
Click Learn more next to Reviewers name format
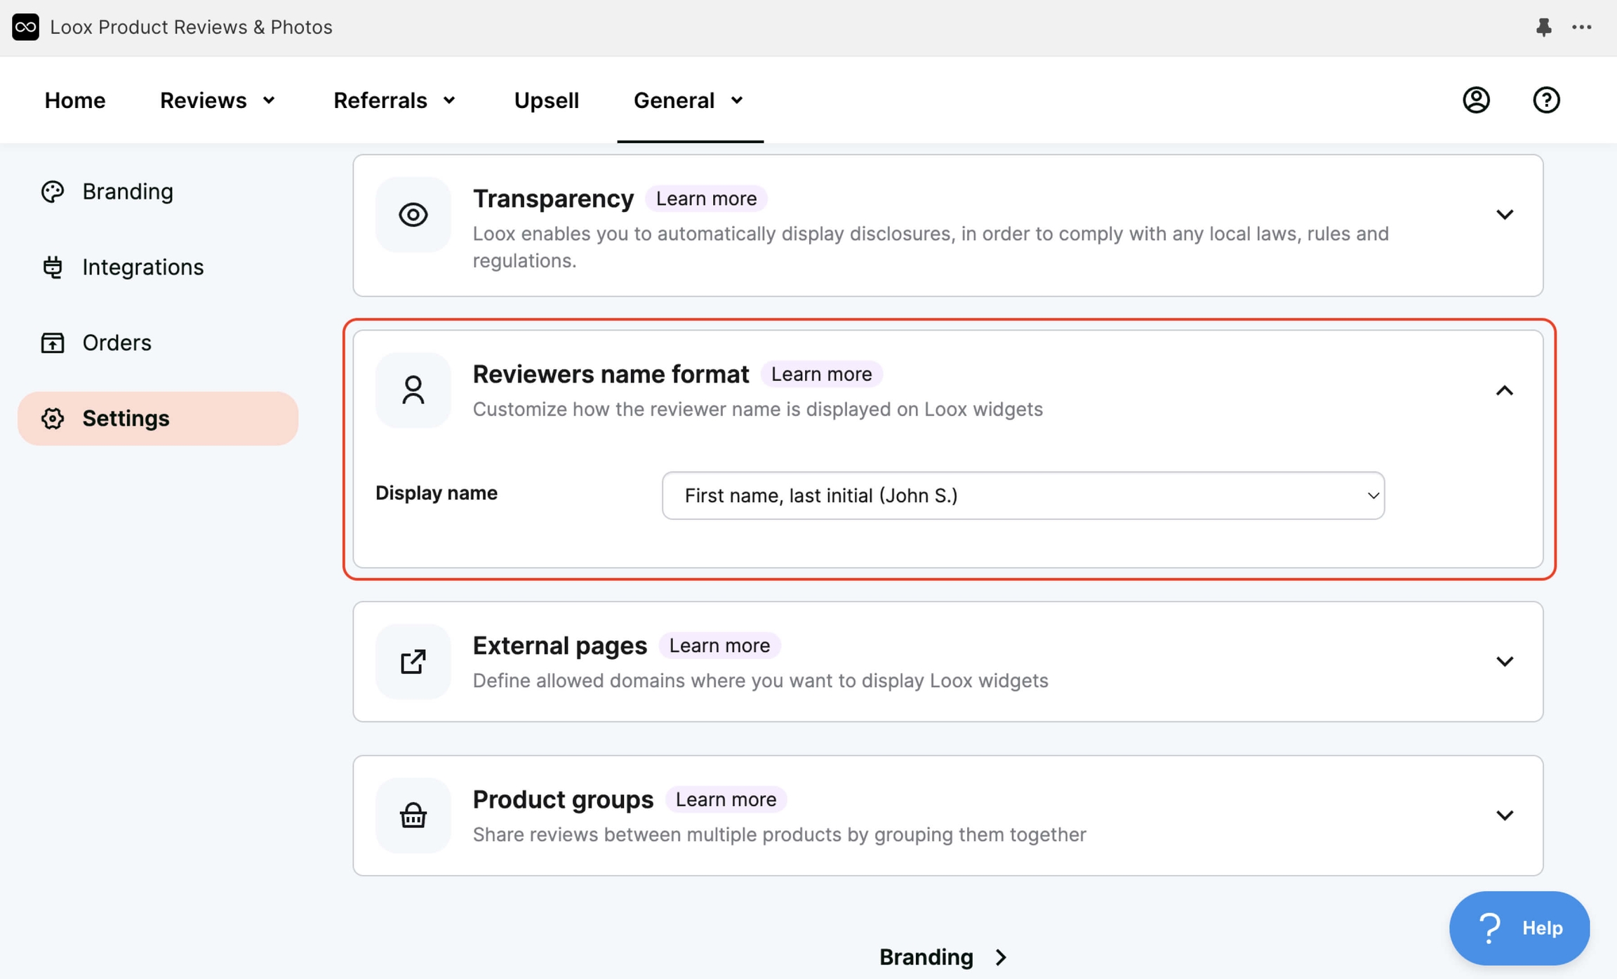point(821,374)
